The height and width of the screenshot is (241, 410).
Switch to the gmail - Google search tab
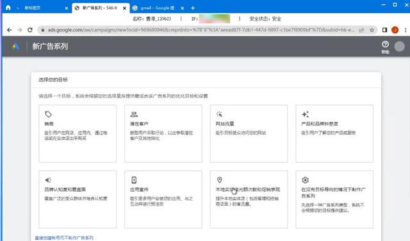point(154,8)
